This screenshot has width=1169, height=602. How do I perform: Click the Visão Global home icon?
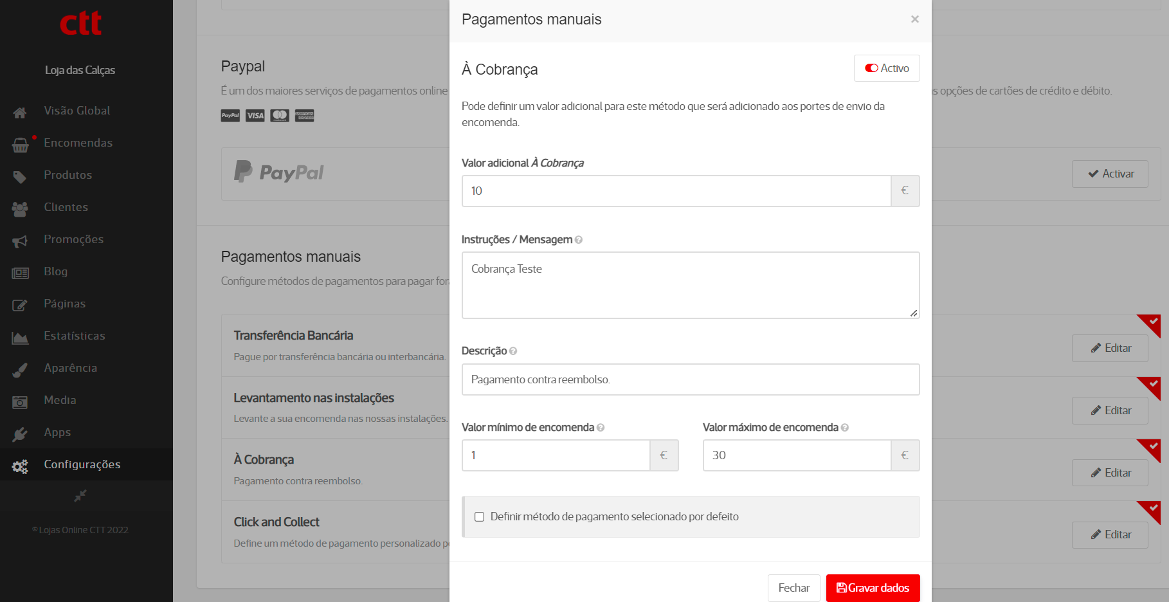click(20, 113)
